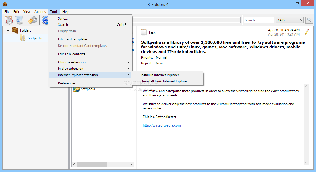Click in the Search input field
Image resolution: width=316 pixels, height=172 pixels.
coord(259,20)
